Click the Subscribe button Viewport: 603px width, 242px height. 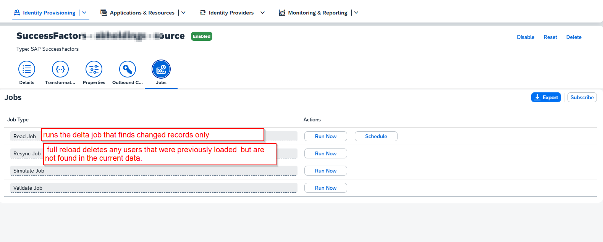(x=582, y=97)
